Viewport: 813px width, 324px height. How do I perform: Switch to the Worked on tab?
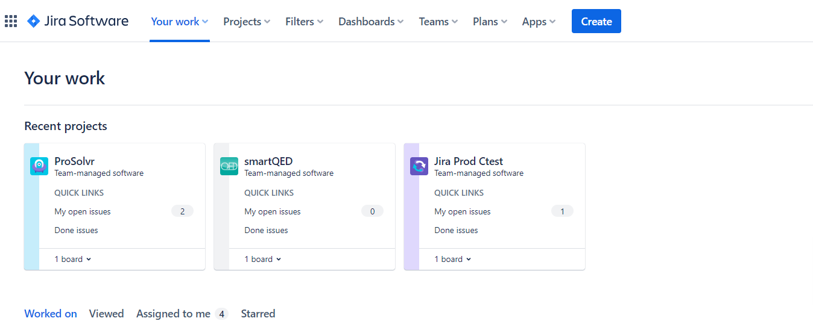pos(51,314)
